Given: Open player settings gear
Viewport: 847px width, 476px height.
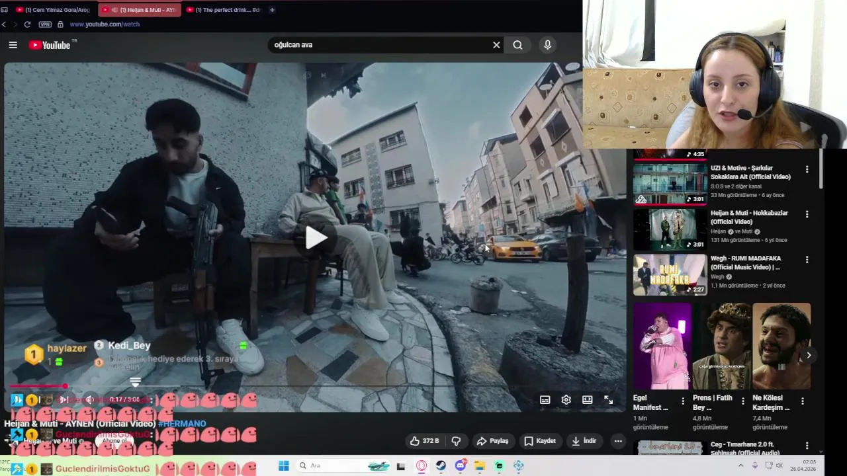Looking at the screenshot, I should (566, 399).
